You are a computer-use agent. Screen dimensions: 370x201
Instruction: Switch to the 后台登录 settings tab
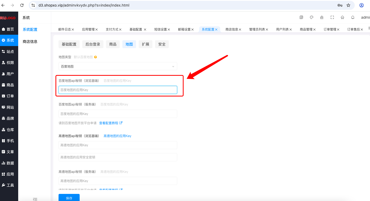pyautogui.click(x=93, y=44)
